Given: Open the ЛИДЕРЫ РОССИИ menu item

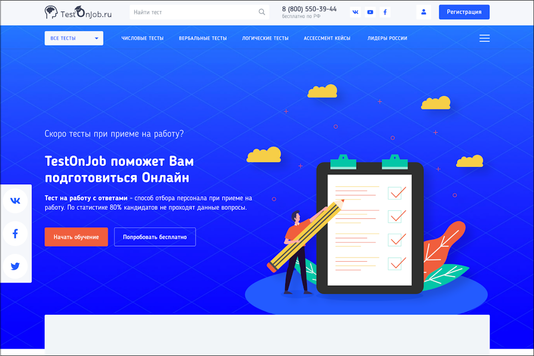Looking at the screenshot, I should pos(387,38).
